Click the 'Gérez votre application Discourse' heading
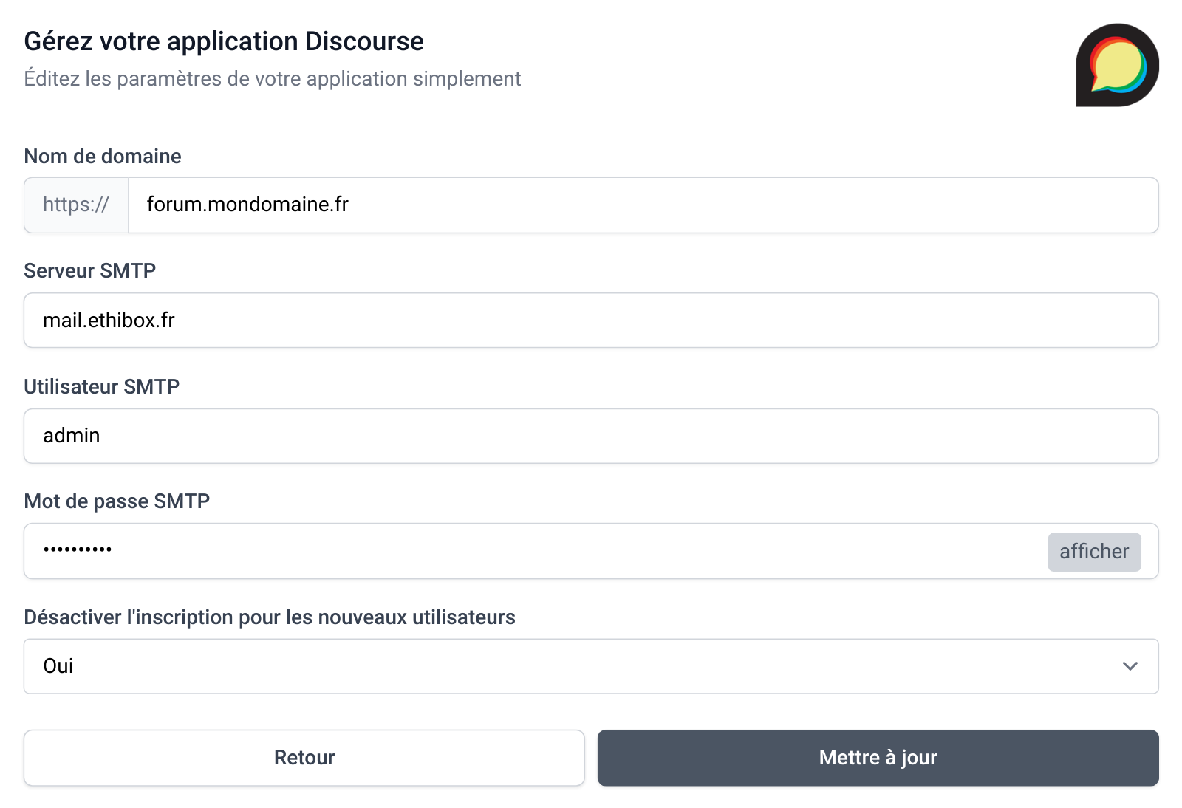This screenshot has height=808, width=1182. (x=224, y=41)
